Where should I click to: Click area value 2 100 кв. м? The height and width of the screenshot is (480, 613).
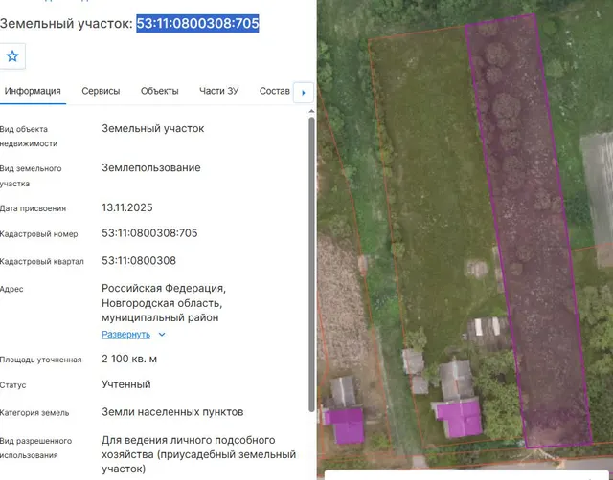click(129, 359)
